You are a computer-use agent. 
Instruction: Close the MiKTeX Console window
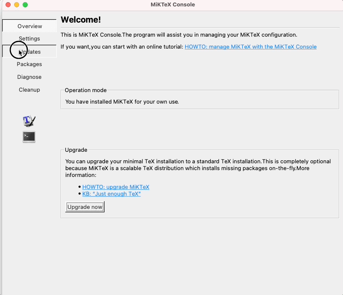click(x=8, y=5)
